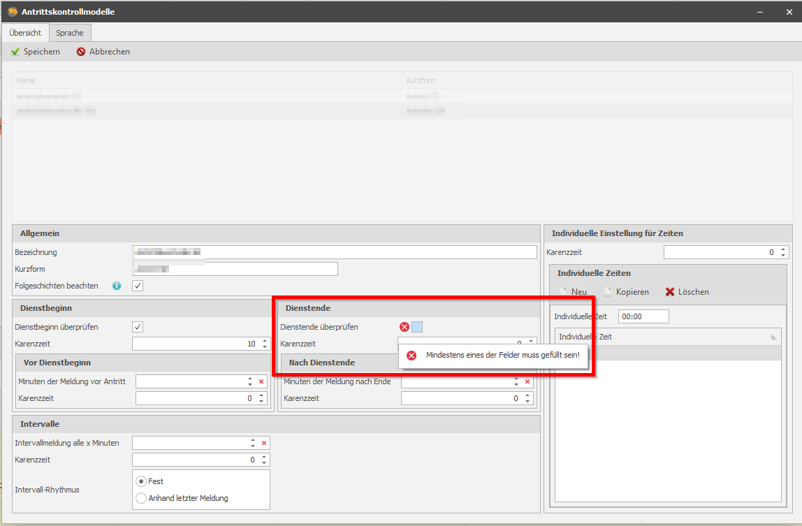This screenshot has height=526, width=802.
Task: Enable the Dienstende überprüfen checkbox
Action: (417, 327)
